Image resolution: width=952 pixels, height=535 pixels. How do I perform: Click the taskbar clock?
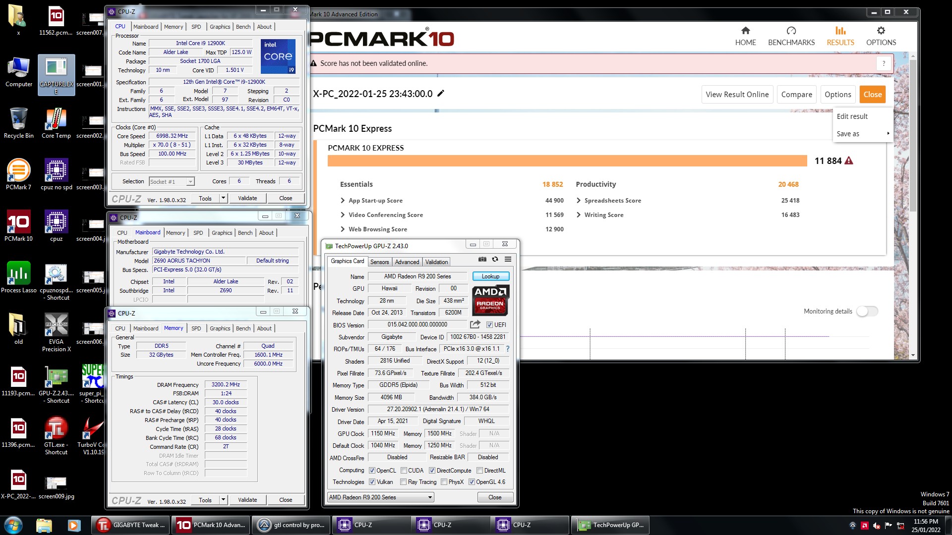pos(926,525)
